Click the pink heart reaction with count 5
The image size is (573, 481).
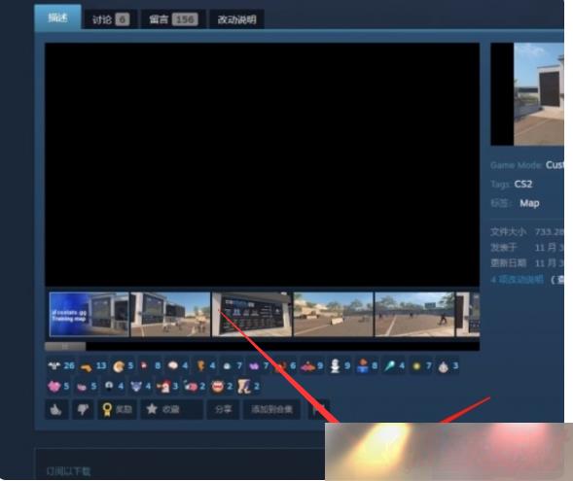58,386
